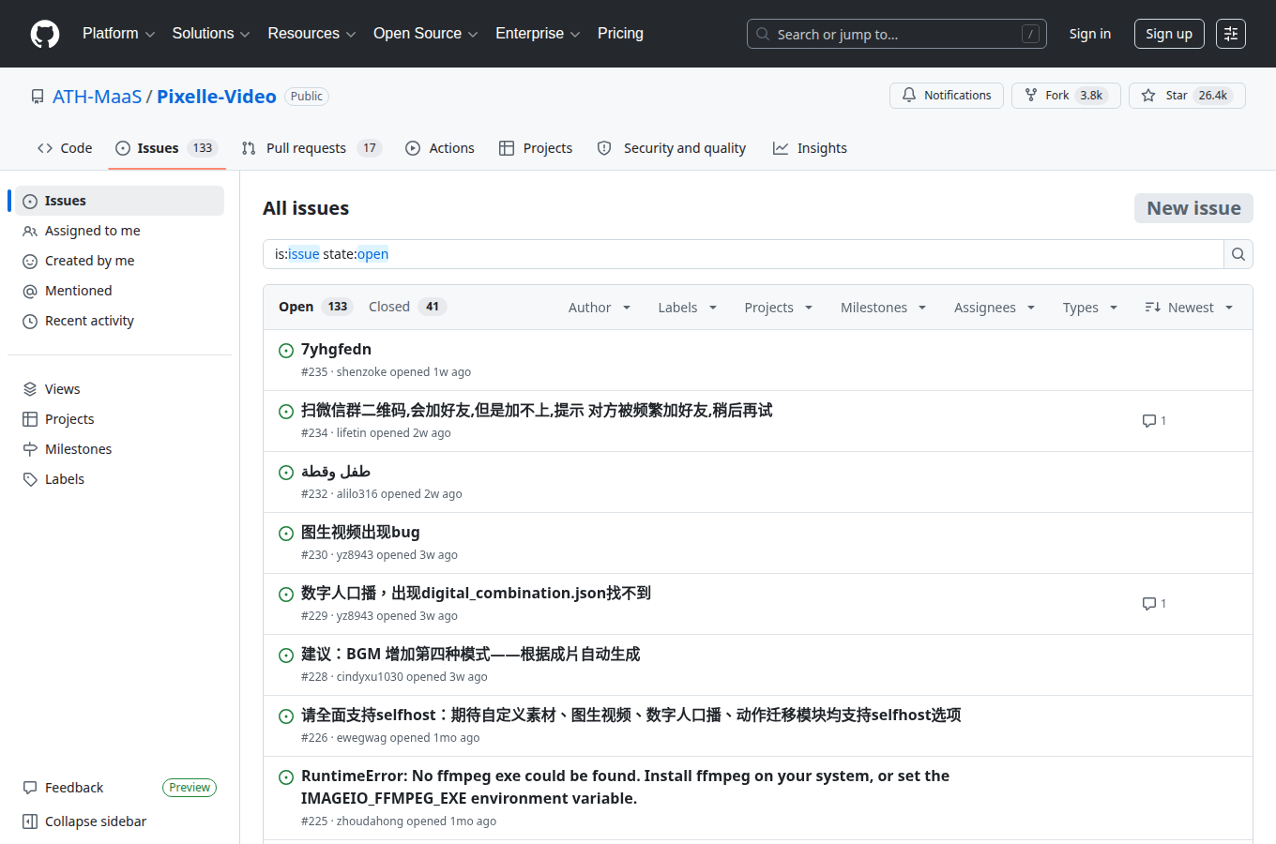Expand the Platform dropdown menu
Screen dimensions: 1276x844
(x=118, y=34)
